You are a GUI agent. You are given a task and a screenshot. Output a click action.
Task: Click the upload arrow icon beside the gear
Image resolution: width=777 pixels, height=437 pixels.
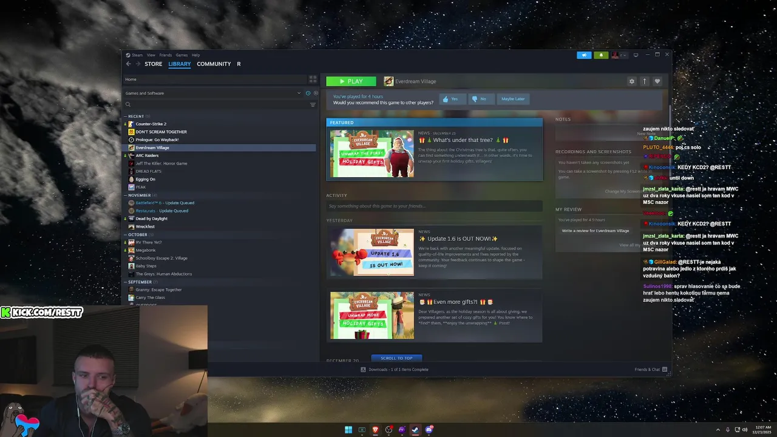(x=645, y=81)
